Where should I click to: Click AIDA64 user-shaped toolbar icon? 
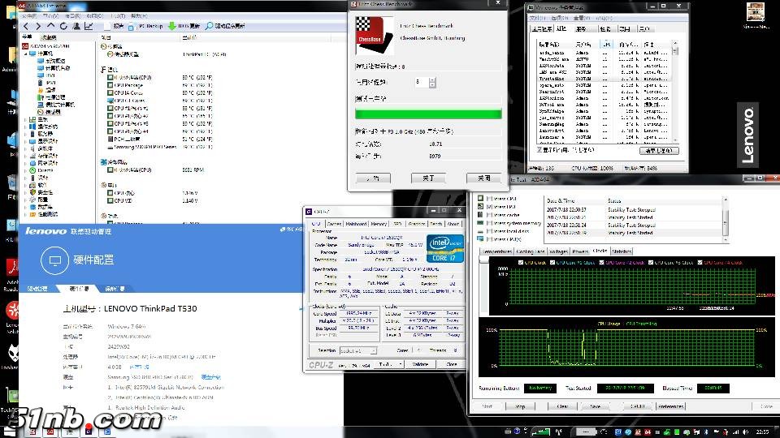click(76, 26)
